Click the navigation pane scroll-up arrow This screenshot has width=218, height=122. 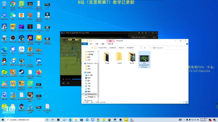coord(98,52)
